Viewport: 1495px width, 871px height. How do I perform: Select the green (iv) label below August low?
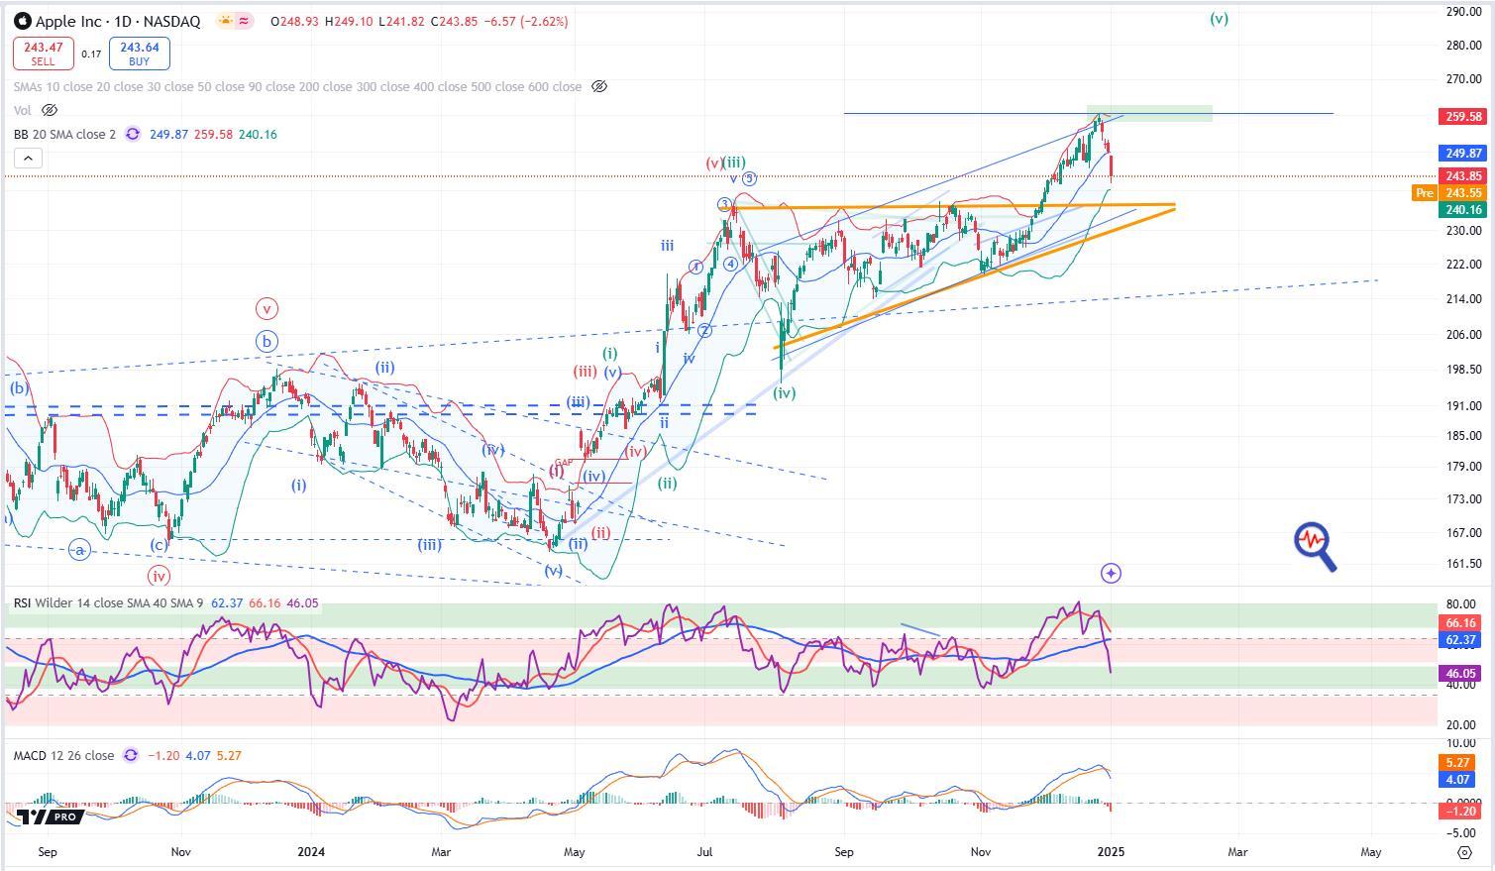pyautogui.click(x=785, y=393)
